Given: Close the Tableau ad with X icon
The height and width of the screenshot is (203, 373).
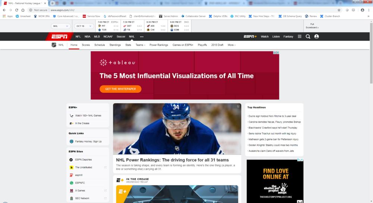Looking at the screenshot, I should (x=278, y=53).
